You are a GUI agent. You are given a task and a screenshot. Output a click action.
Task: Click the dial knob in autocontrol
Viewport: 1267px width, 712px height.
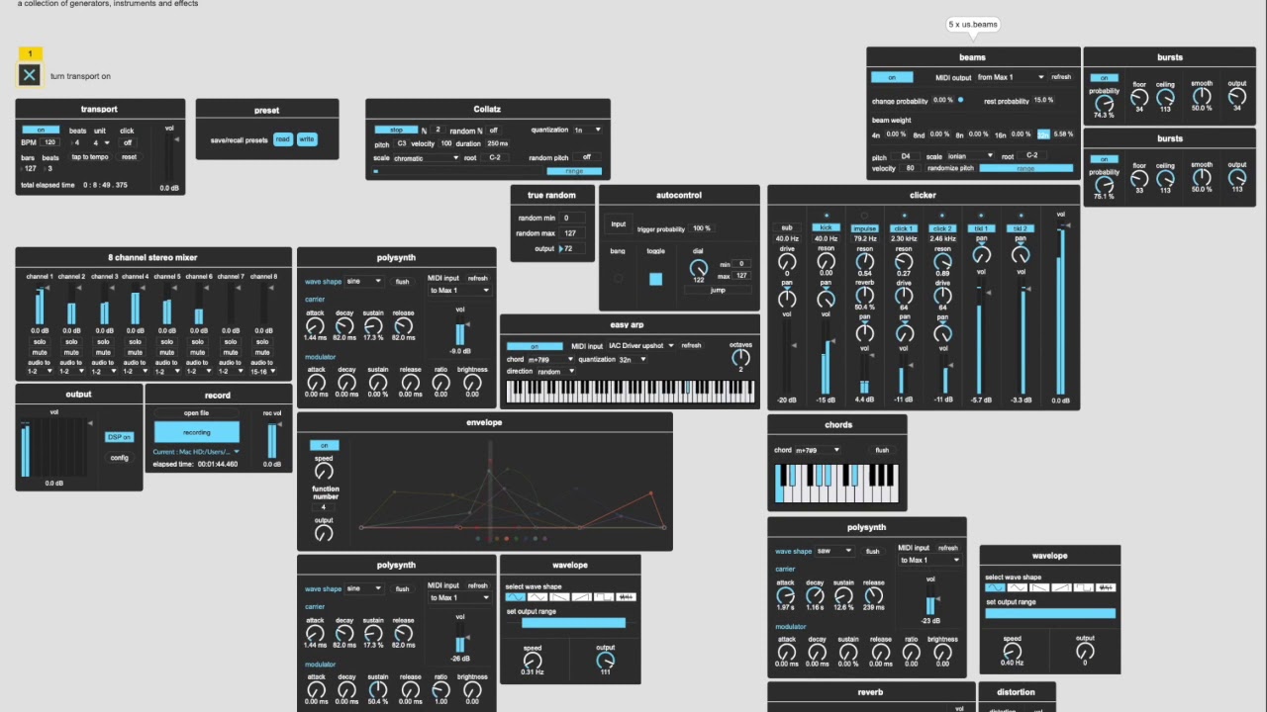tap(699, 268)
